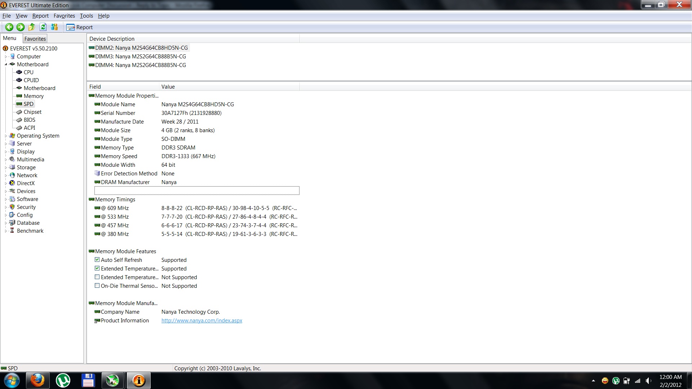
Task: Select the Serial Number row
Action: pyautogui.click(x=196, y=113)
